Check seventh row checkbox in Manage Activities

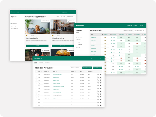point(36,91)
